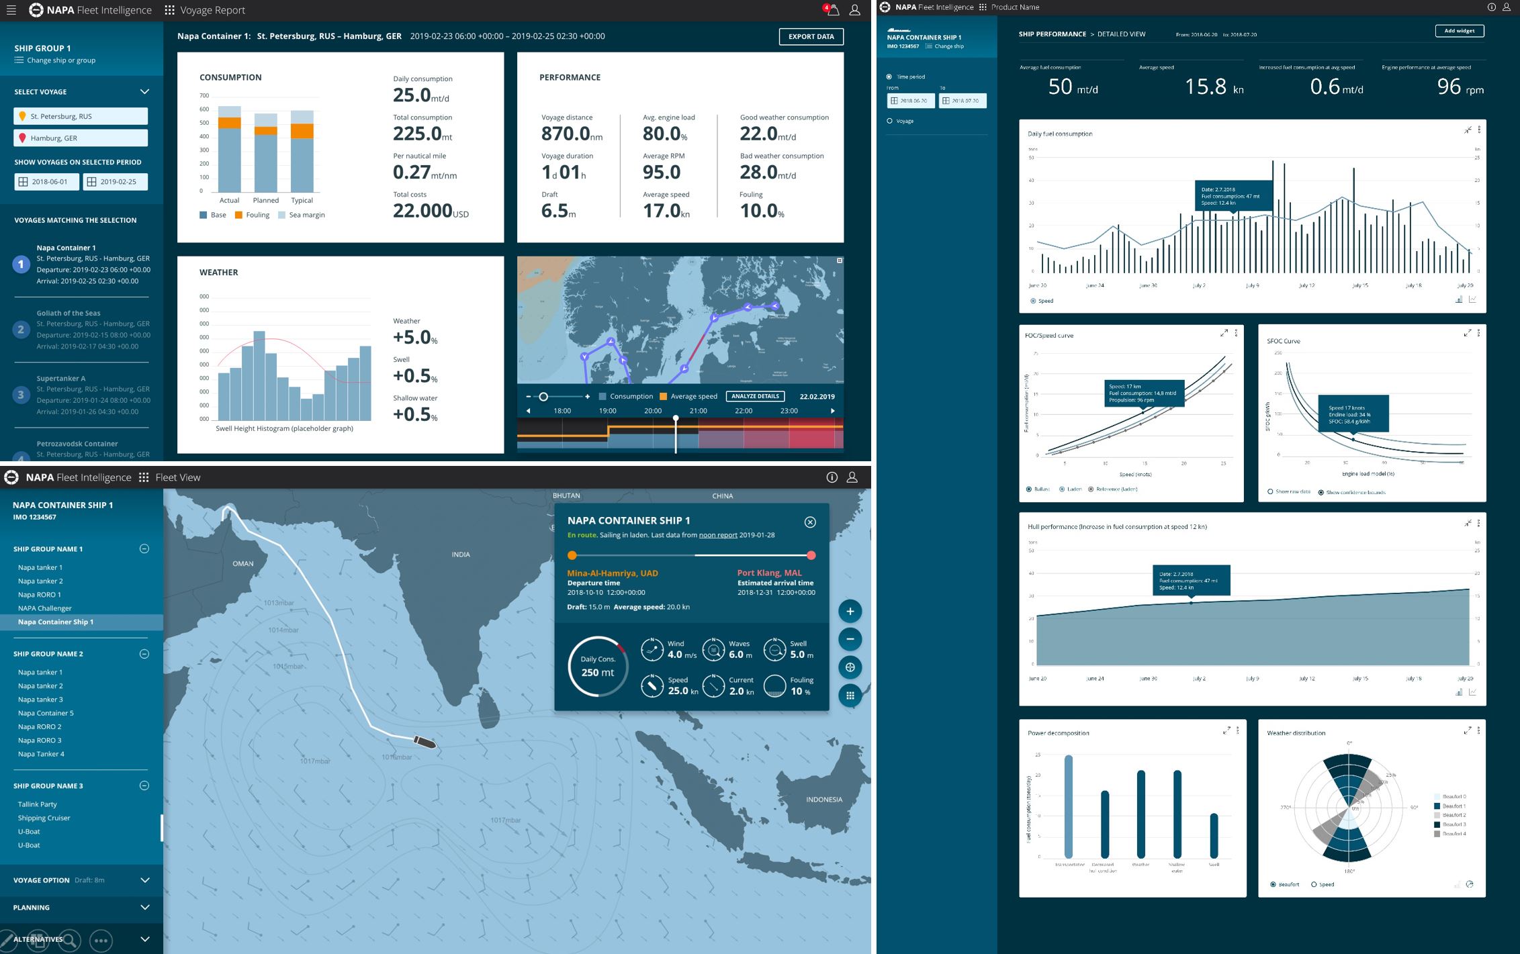The width and height of the screenshot is (1520, 954).
Task: Click the timeline zoom slider handle
Action: [543, 397]
